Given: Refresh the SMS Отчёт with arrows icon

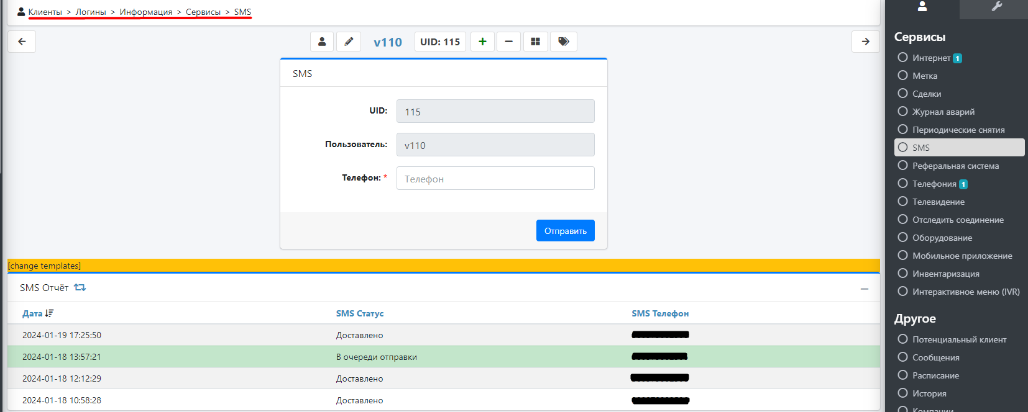Looking at the screenshot, I should [80, 288].
